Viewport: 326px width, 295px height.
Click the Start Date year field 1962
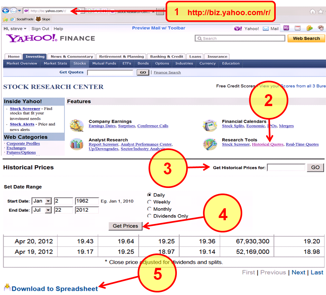pos(87,201)
